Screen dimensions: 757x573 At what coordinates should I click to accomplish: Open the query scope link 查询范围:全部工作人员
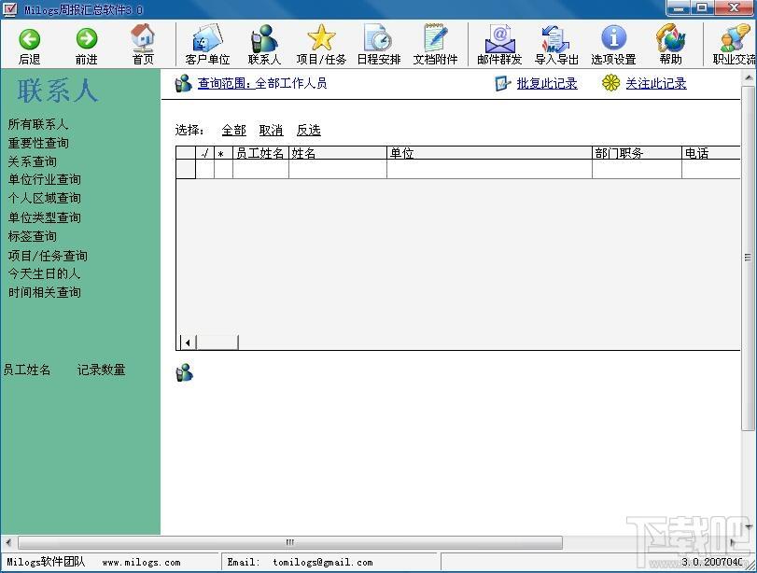tap(262, 83)
